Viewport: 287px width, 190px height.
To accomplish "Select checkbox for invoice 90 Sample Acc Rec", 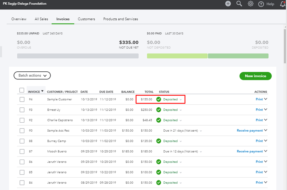I will [x=22, y=131].
